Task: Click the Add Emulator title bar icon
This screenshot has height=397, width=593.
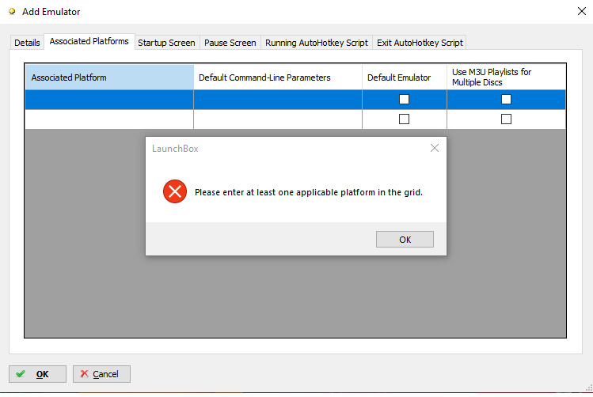Action: coord(12,11)
